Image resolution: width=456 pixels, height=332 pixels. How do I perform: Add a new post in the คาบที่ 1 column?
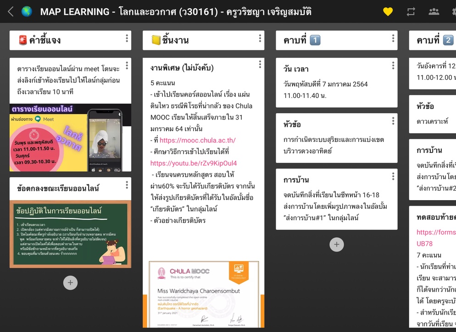336,245
